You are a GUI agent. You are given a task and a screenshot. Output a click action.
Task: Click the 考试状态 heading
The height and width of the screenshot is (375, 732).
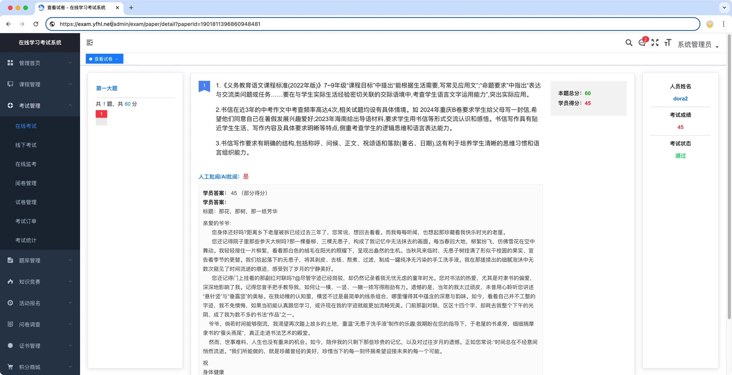point(681,144)
